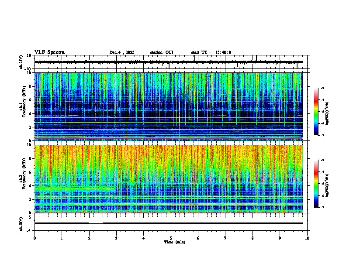Click time axis tick label "2"

tap(89, 238)
